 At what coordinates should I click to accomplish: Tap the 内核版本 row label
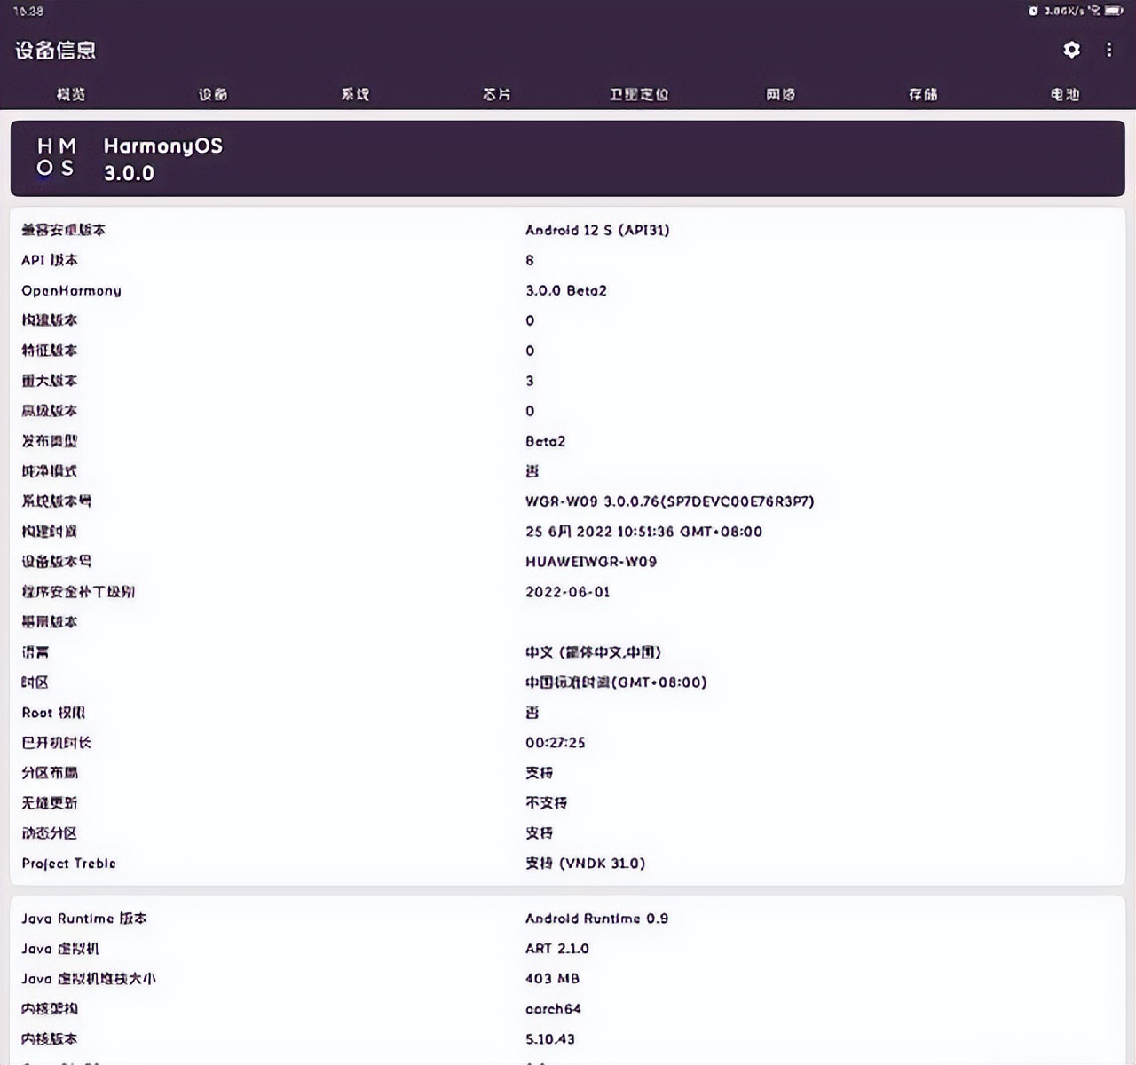tap(49, 1039)
